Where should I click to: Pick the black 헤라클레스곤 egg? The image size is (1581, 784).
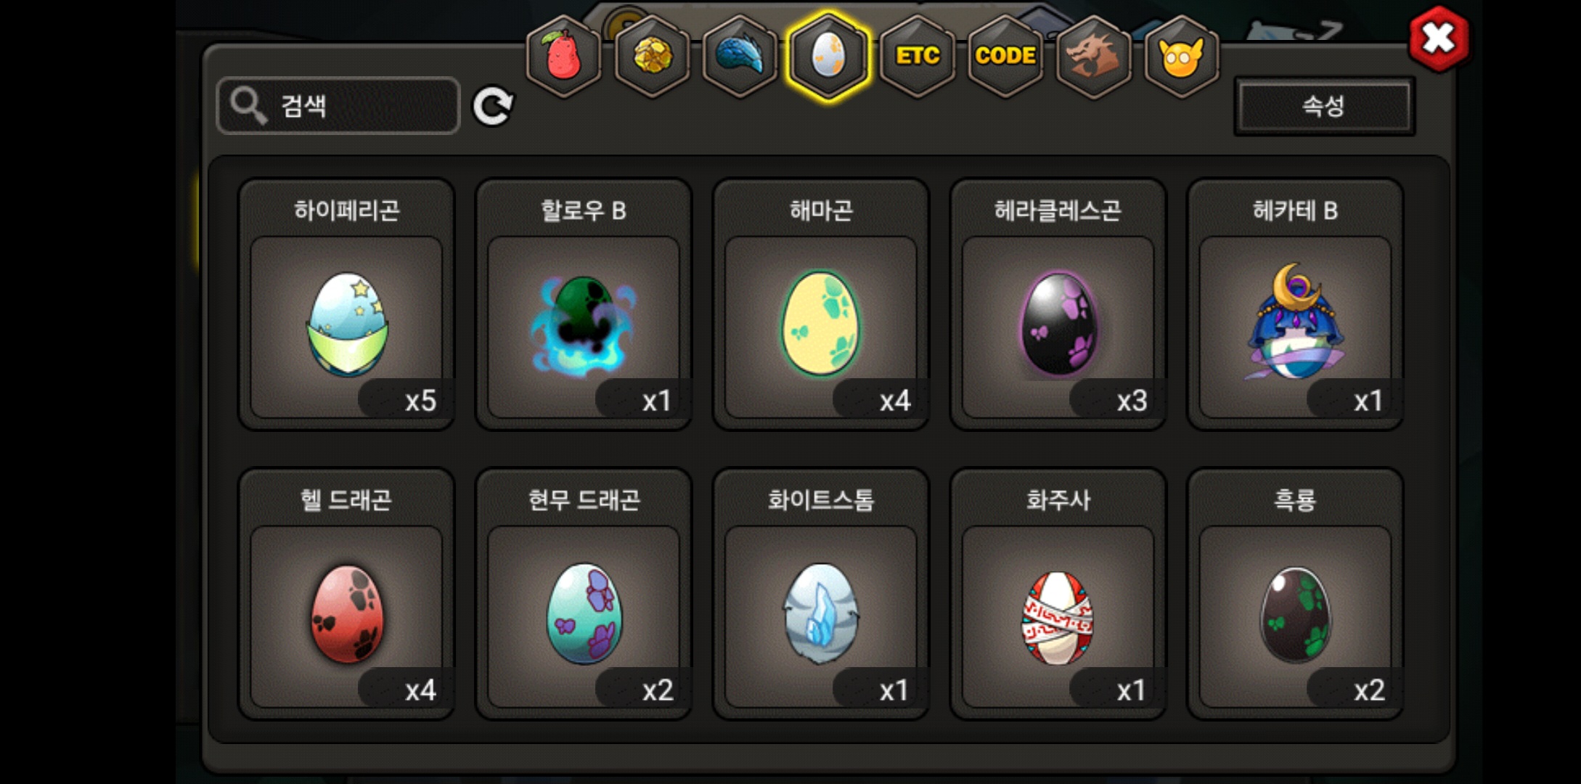(x=1058, y=305)
